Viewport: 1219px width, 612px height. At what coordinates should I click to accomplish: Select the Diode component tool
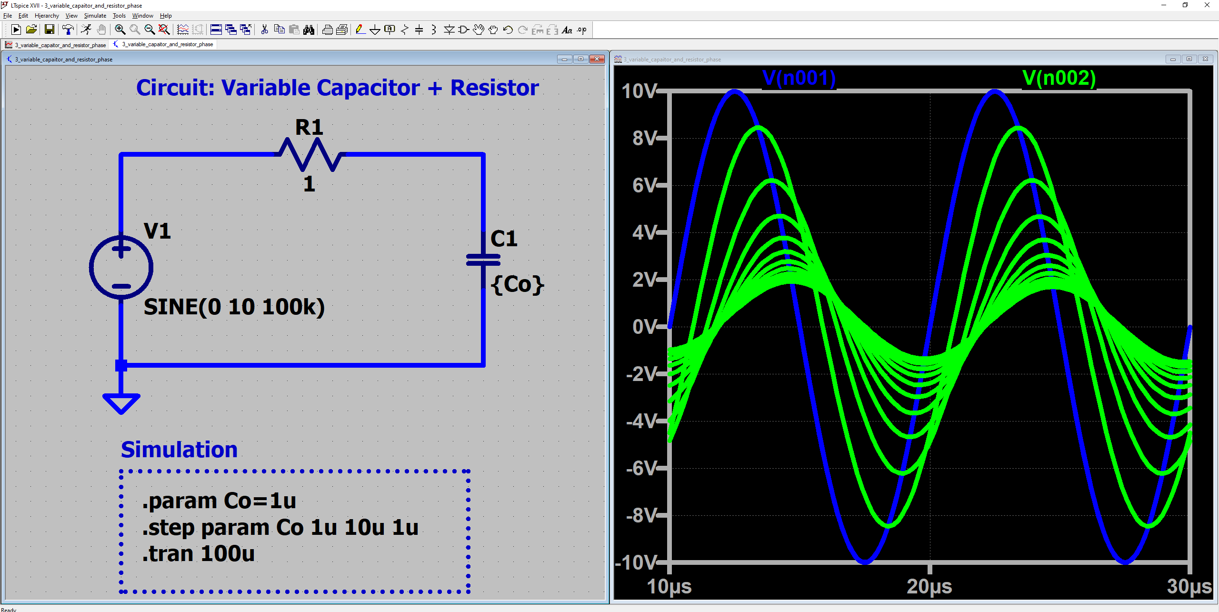[x=449, y=30]
